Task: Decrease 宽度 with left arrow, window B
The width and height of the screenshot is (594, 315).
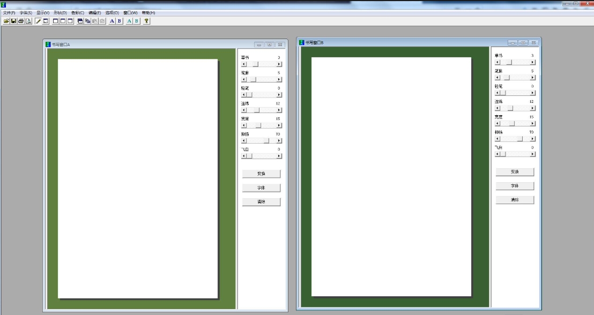Action: pyautogui.click(x=498, y=123)
